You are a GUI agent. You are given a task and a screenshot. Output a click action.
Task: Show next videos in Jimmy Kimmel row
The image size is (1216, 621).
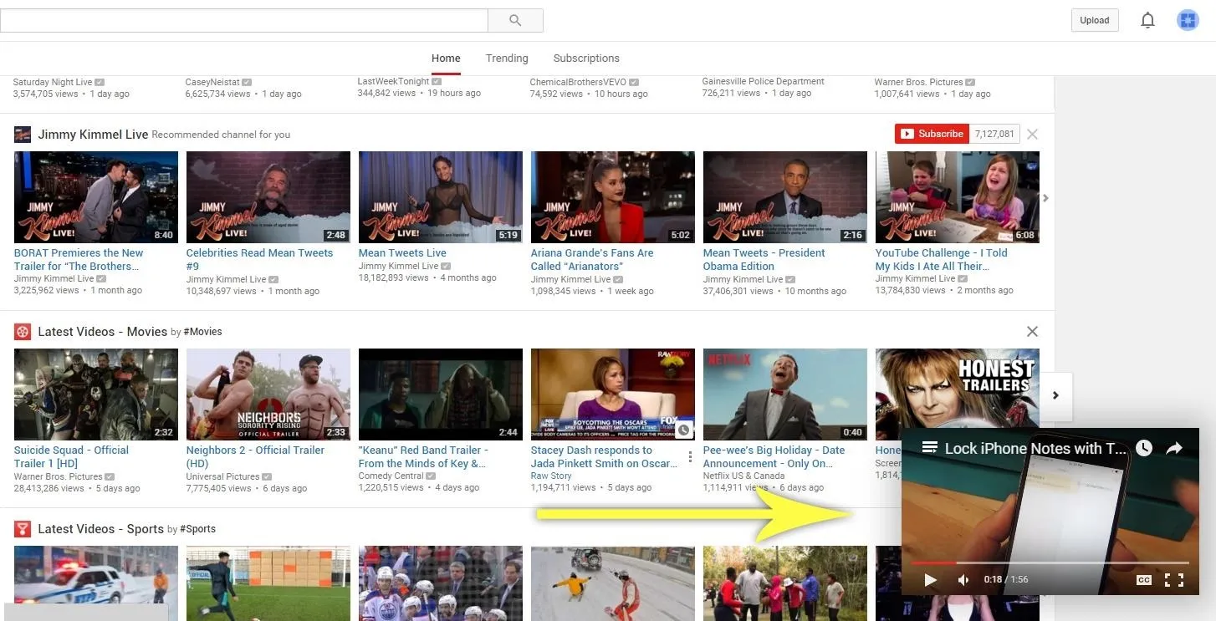(x=1046, y=198)
